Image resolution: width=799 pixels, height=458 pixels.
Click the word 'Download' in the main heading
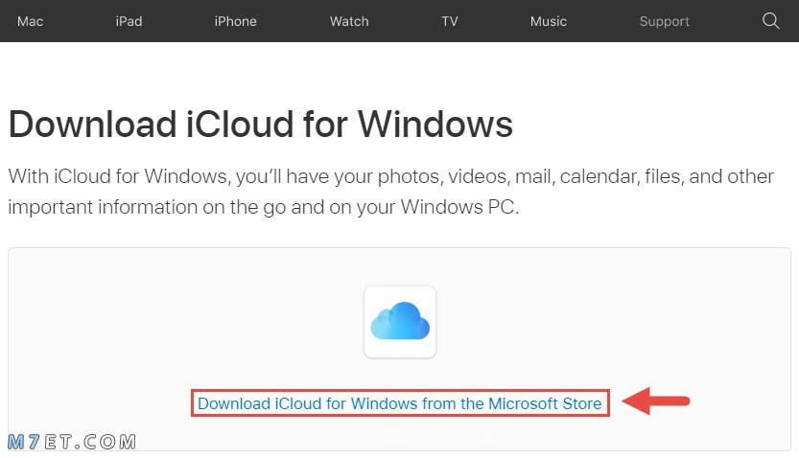[92, 124]
